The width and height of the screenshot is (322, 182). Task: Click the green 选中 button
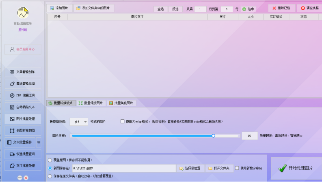(x=248, y=9)
